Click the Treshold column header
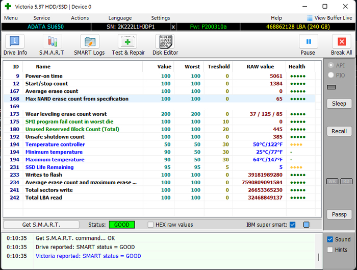This screenshot has width=357, height=270. [219, 66]
